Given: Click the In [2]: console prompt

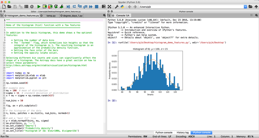Looking at the screenshot, I should (x=112, y=101).
